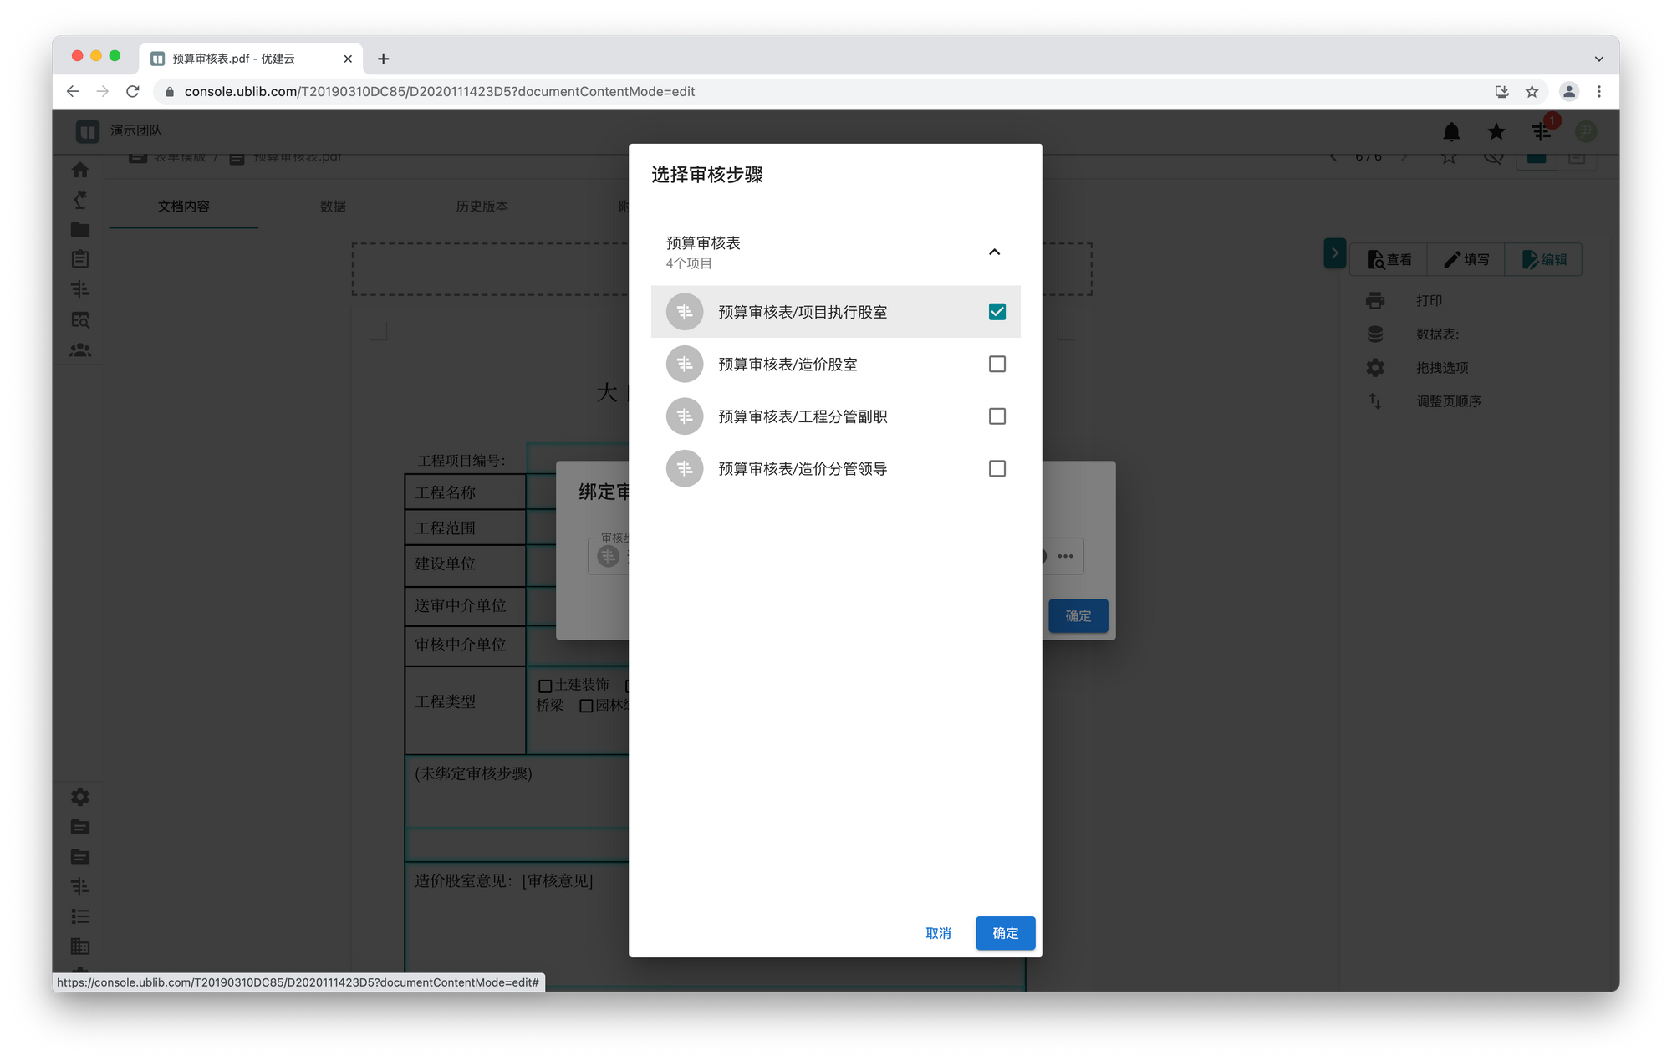This screenshot has height=1061, width=1672.
Task: Click the clipboard icon in left sidebar
Action: coord(80,259)
